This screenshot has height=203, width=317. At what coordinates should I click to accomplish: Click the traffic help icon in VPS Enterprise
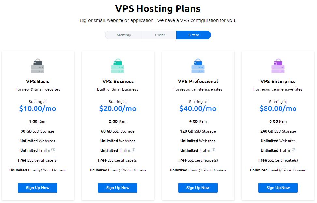coord(294,149)
